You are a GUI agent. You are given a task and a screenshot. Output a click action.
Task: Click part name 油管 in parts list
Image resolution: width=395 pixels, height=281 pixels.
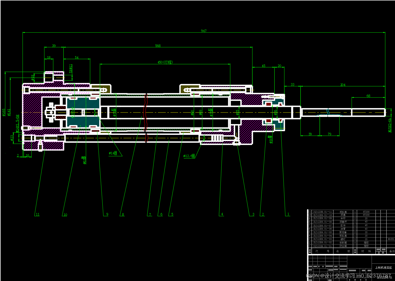[x=343, y=229]
